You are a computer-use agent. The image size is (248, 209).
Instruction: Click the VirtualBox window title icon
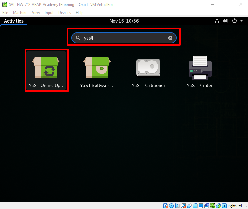(x=5, y=4)
